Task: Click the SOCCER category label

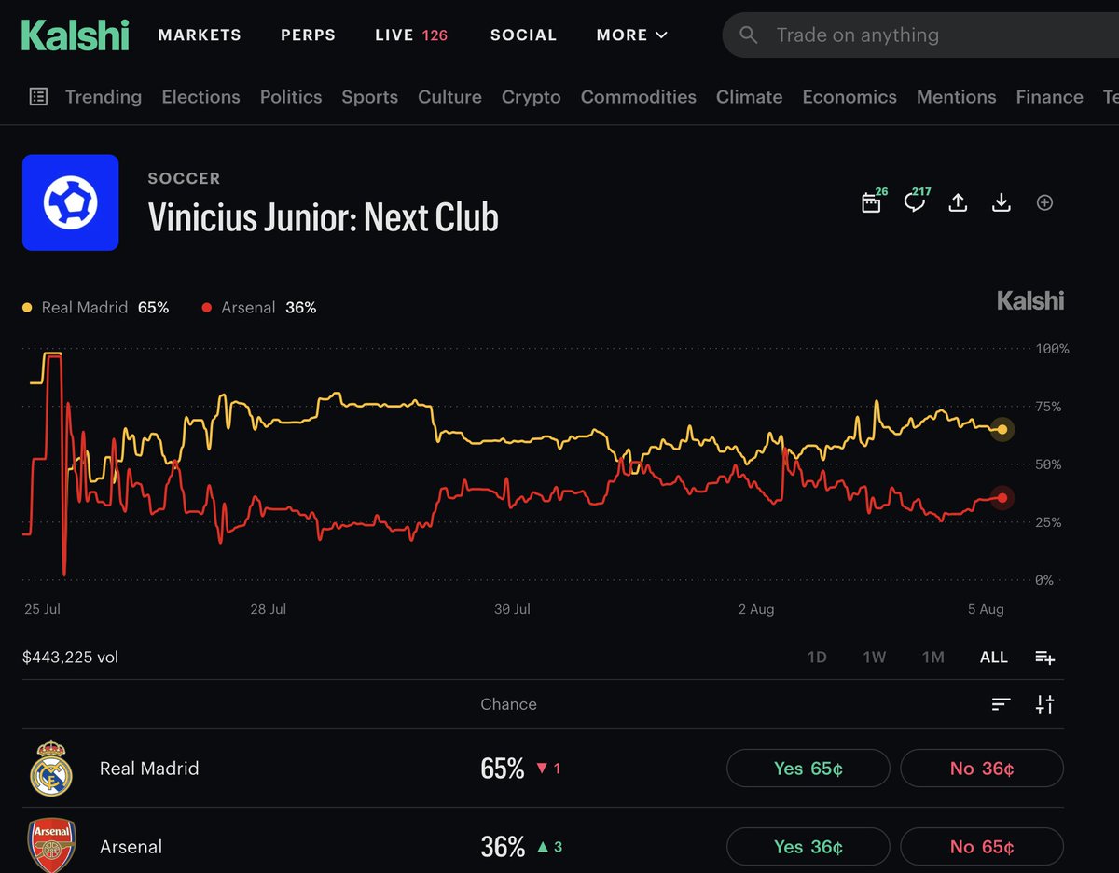Action: coord(184,178)
